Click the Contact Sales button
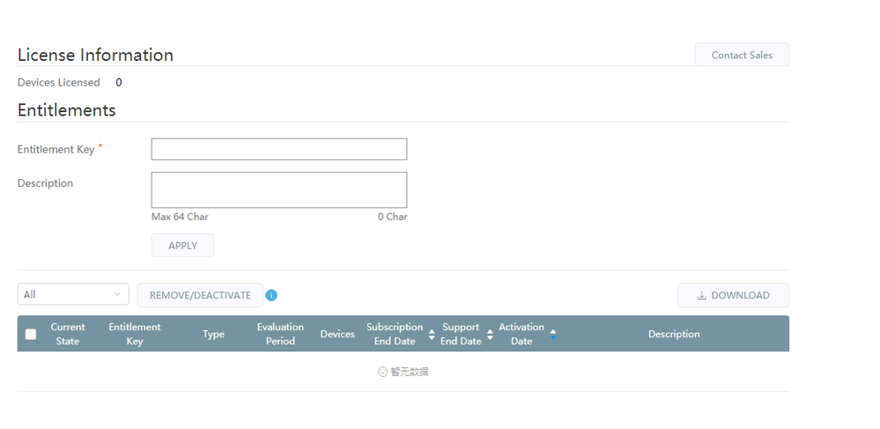The image size is (880, 429). [x=742, y=55]
